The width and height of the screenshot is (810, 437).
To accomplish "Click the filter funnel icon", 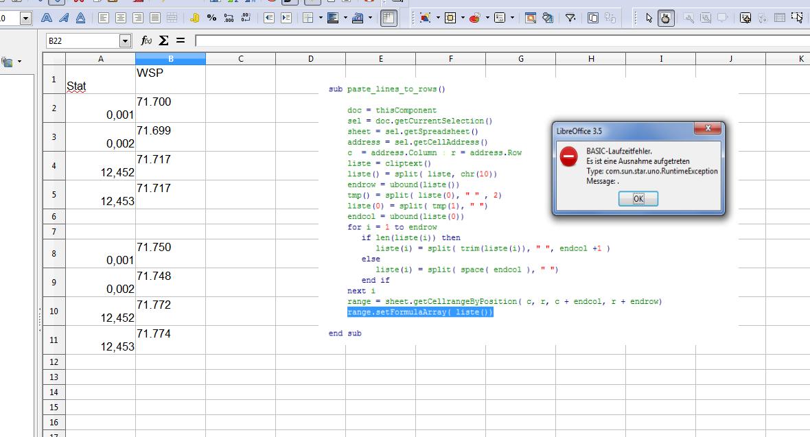I will (x=570, y=18).
